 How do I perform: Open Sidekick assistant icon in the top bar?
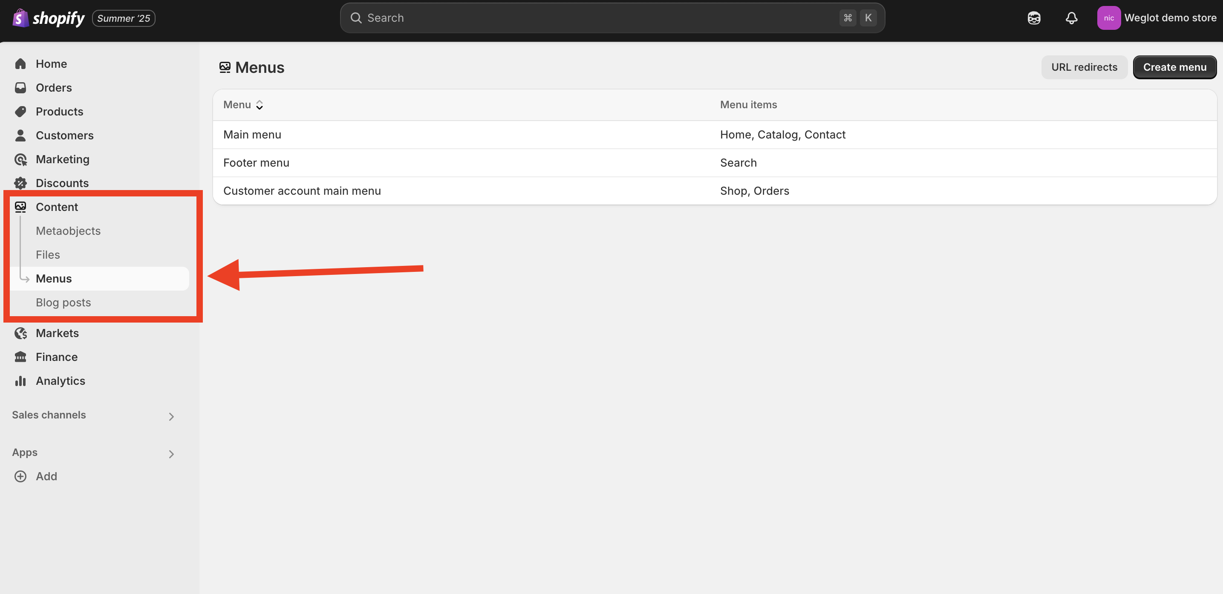pyautogui.click(x=1033, y=18)
